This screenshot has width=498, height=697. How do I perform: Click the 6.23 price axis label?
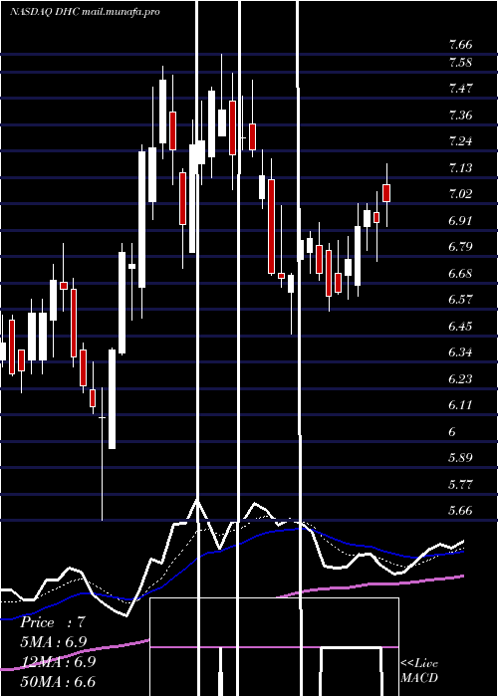pyautogui.click(x=460, y=379)
